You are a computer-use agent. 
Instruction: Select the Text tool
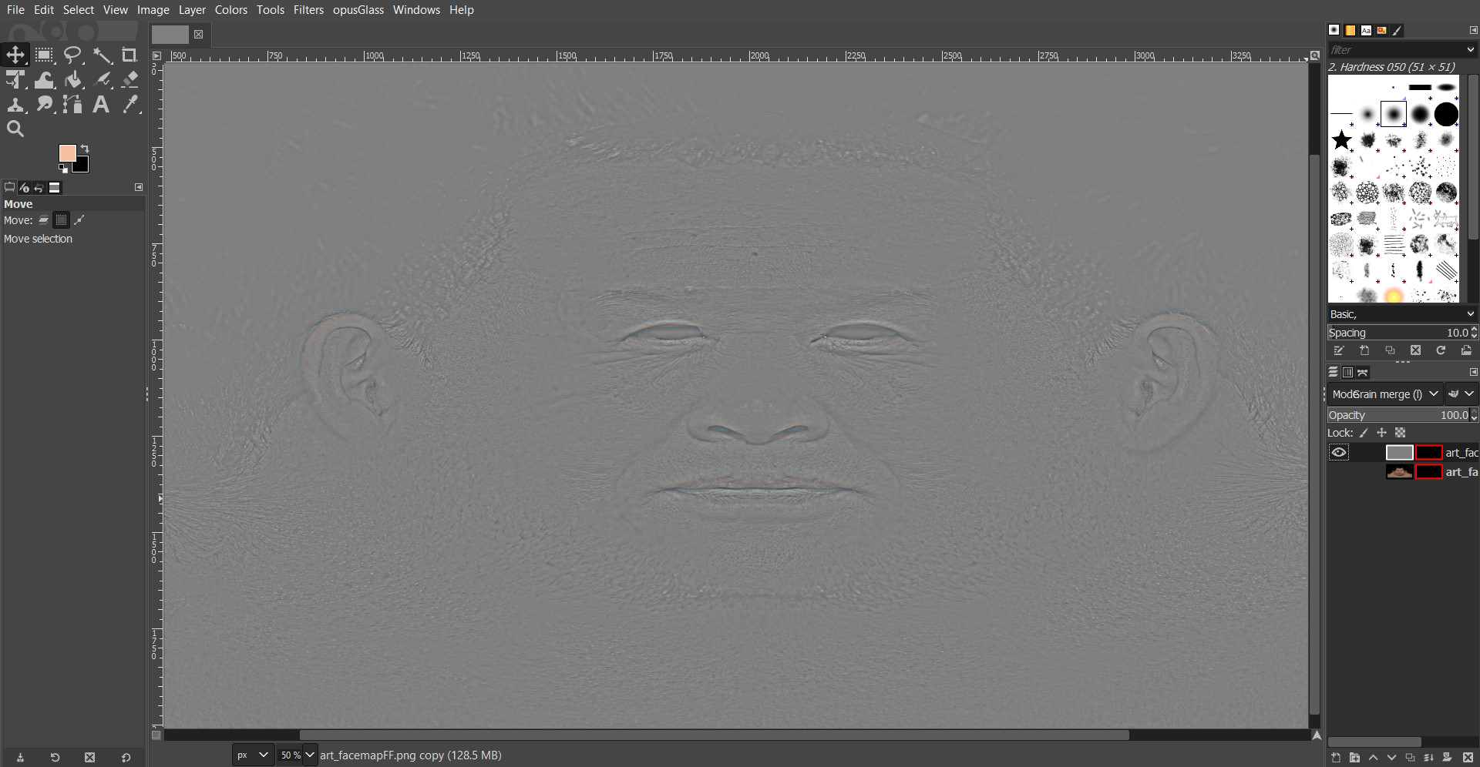pos(101,104)
